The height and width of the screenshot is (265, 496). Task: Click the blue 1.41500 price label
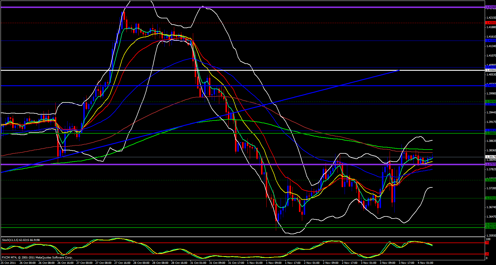pyautogui.click(x=490, y=40)
